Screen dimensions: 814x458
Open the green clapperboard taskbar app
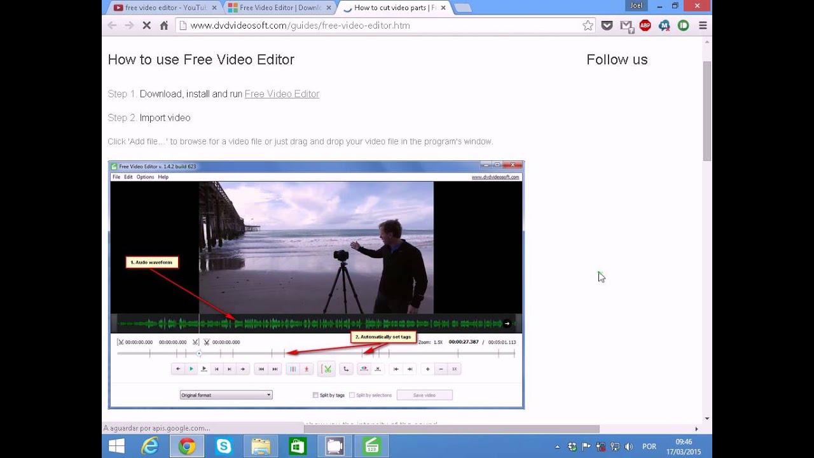[372, 447]
